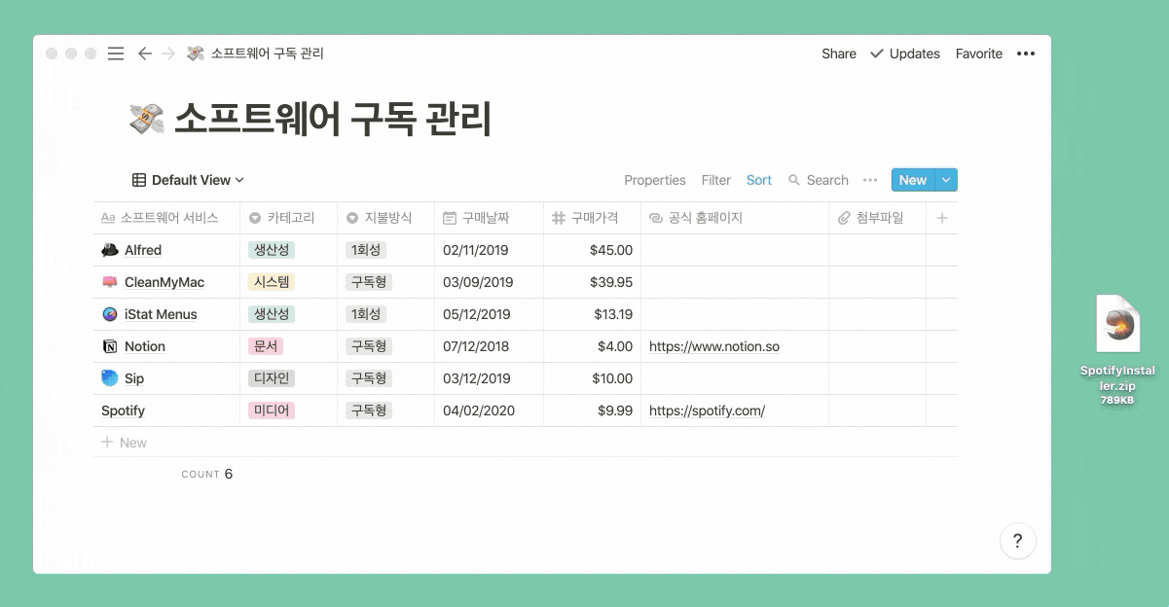Screen dimensions: 1169x607
Task: Open 공식 홈페이지 column header menu
Action: point(735,218)
